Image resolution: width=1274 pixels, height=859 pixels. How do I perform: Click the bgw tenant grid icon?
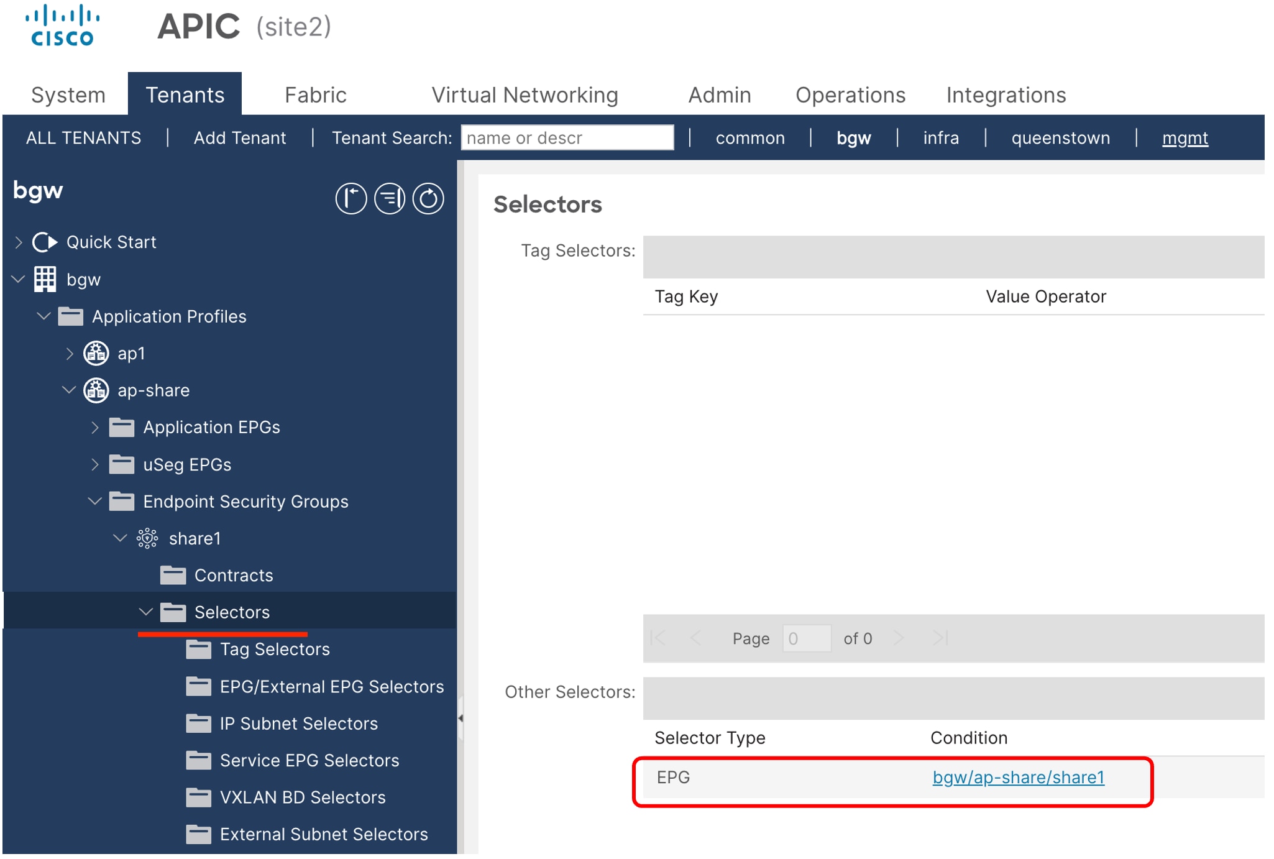[x=45, y=279]
